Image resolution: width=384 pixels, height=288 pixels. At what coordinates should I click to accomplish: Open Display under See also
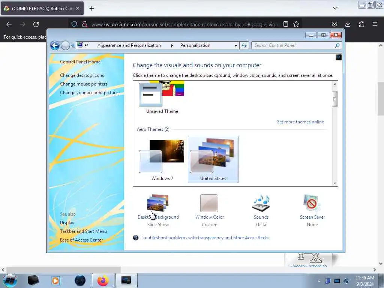pyautogui.click(x=67, y=223)
